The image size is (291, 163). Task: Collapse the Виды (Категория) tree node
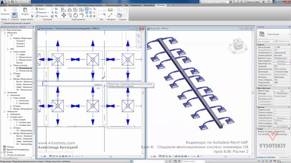(x=2, y=30)
